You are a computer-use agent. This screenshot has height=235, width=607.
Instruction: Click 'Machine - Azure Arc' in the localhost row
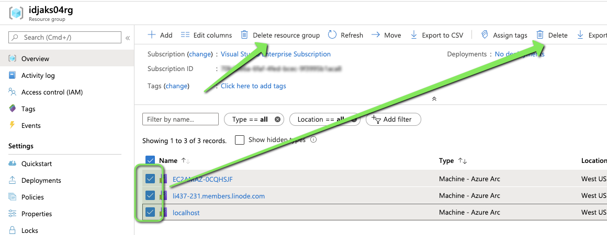tap(469, 212)
